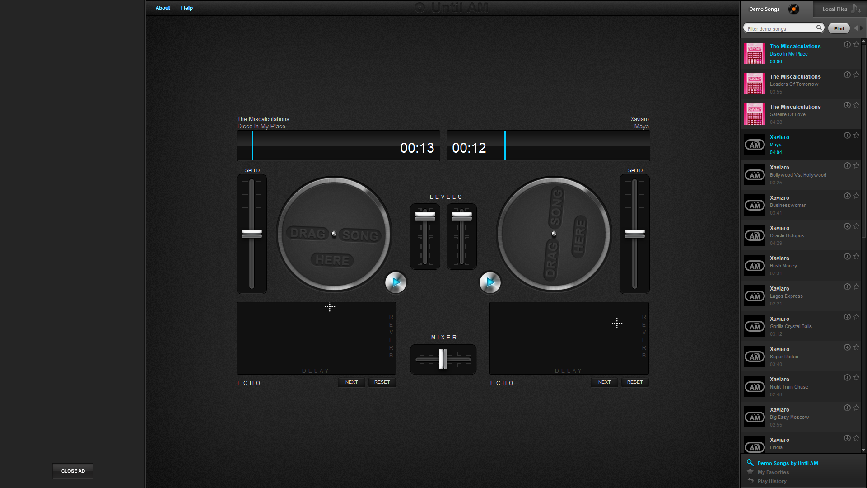Click the left turntable platter

(334, 234)
